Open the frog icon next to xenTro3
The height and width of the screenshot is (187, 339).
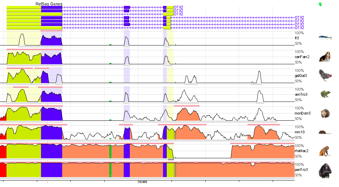pos(324,94)
